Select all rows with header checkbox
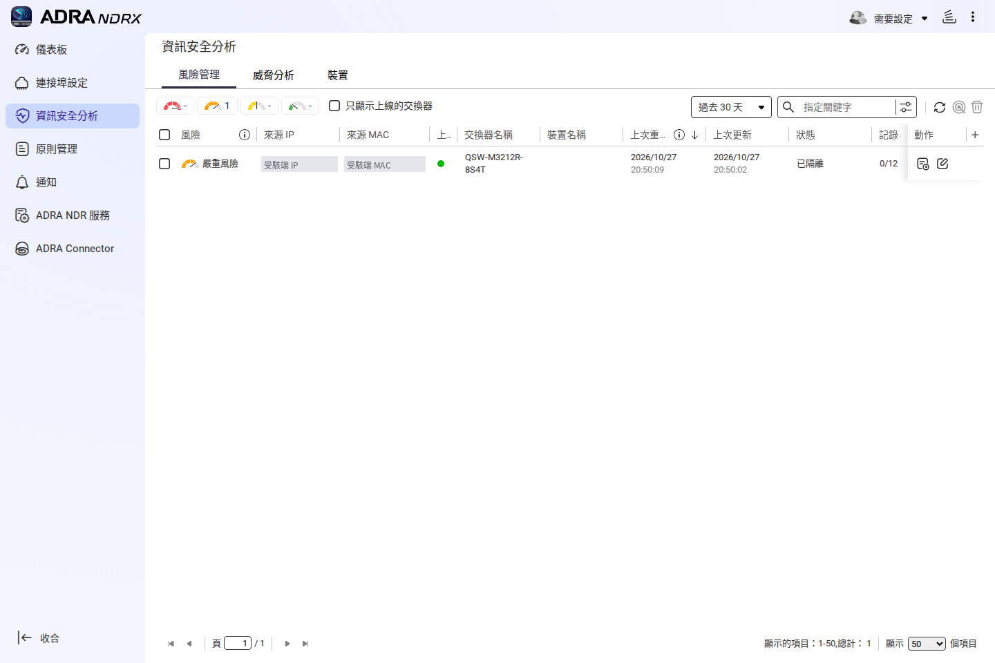Screen dimensions: 995x663 164,135
